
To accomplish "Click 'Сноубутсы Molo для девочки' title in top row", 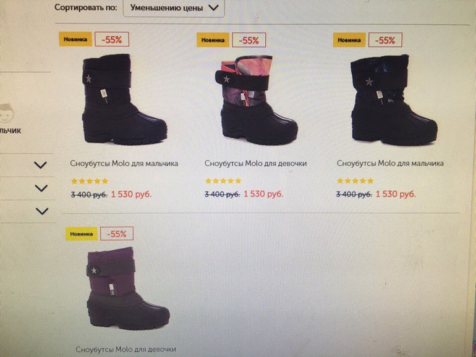I will (255, 164).
